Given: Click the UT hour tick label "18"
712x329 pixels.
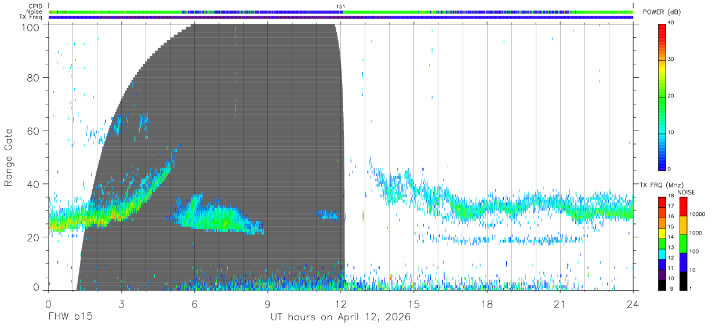Looking at the screenshot, I should click(487, 303).
